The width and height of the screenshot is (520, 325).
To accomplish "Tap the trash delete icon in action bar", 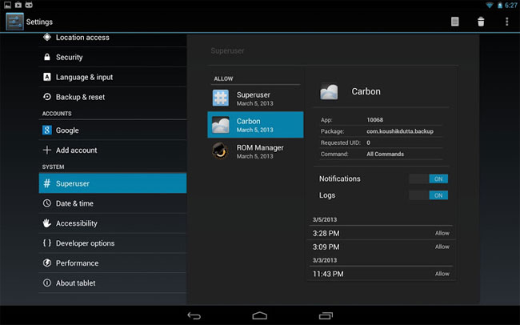I will 481,22.
